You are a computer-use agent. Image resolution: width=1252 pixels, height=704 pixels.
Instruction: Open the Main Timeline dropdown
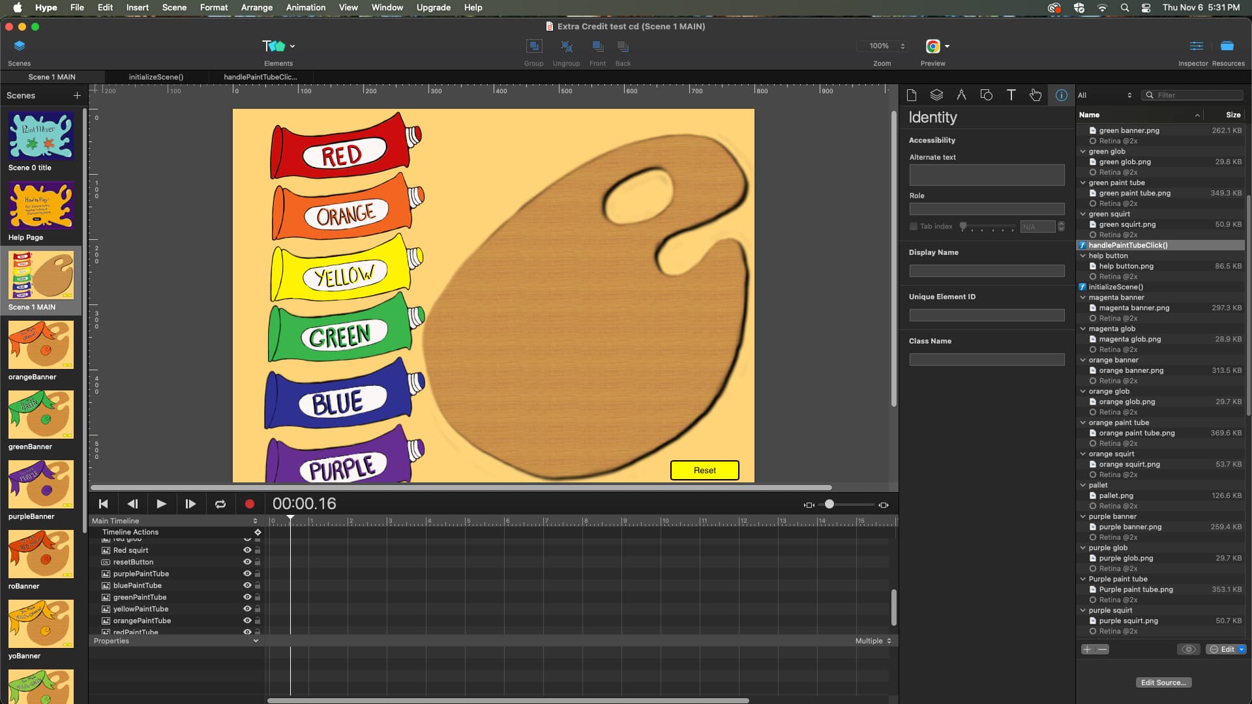(x=175, y=521)
